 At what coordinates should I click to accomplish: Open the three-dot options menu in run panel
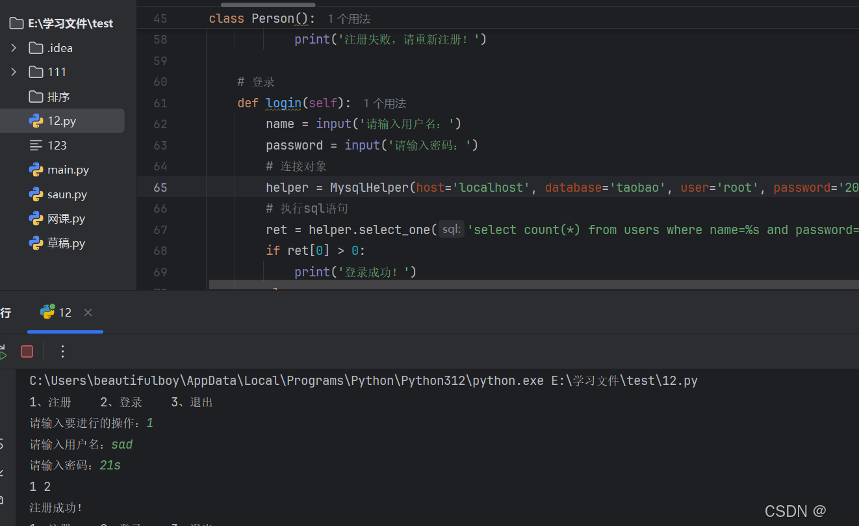coord(62,351)
